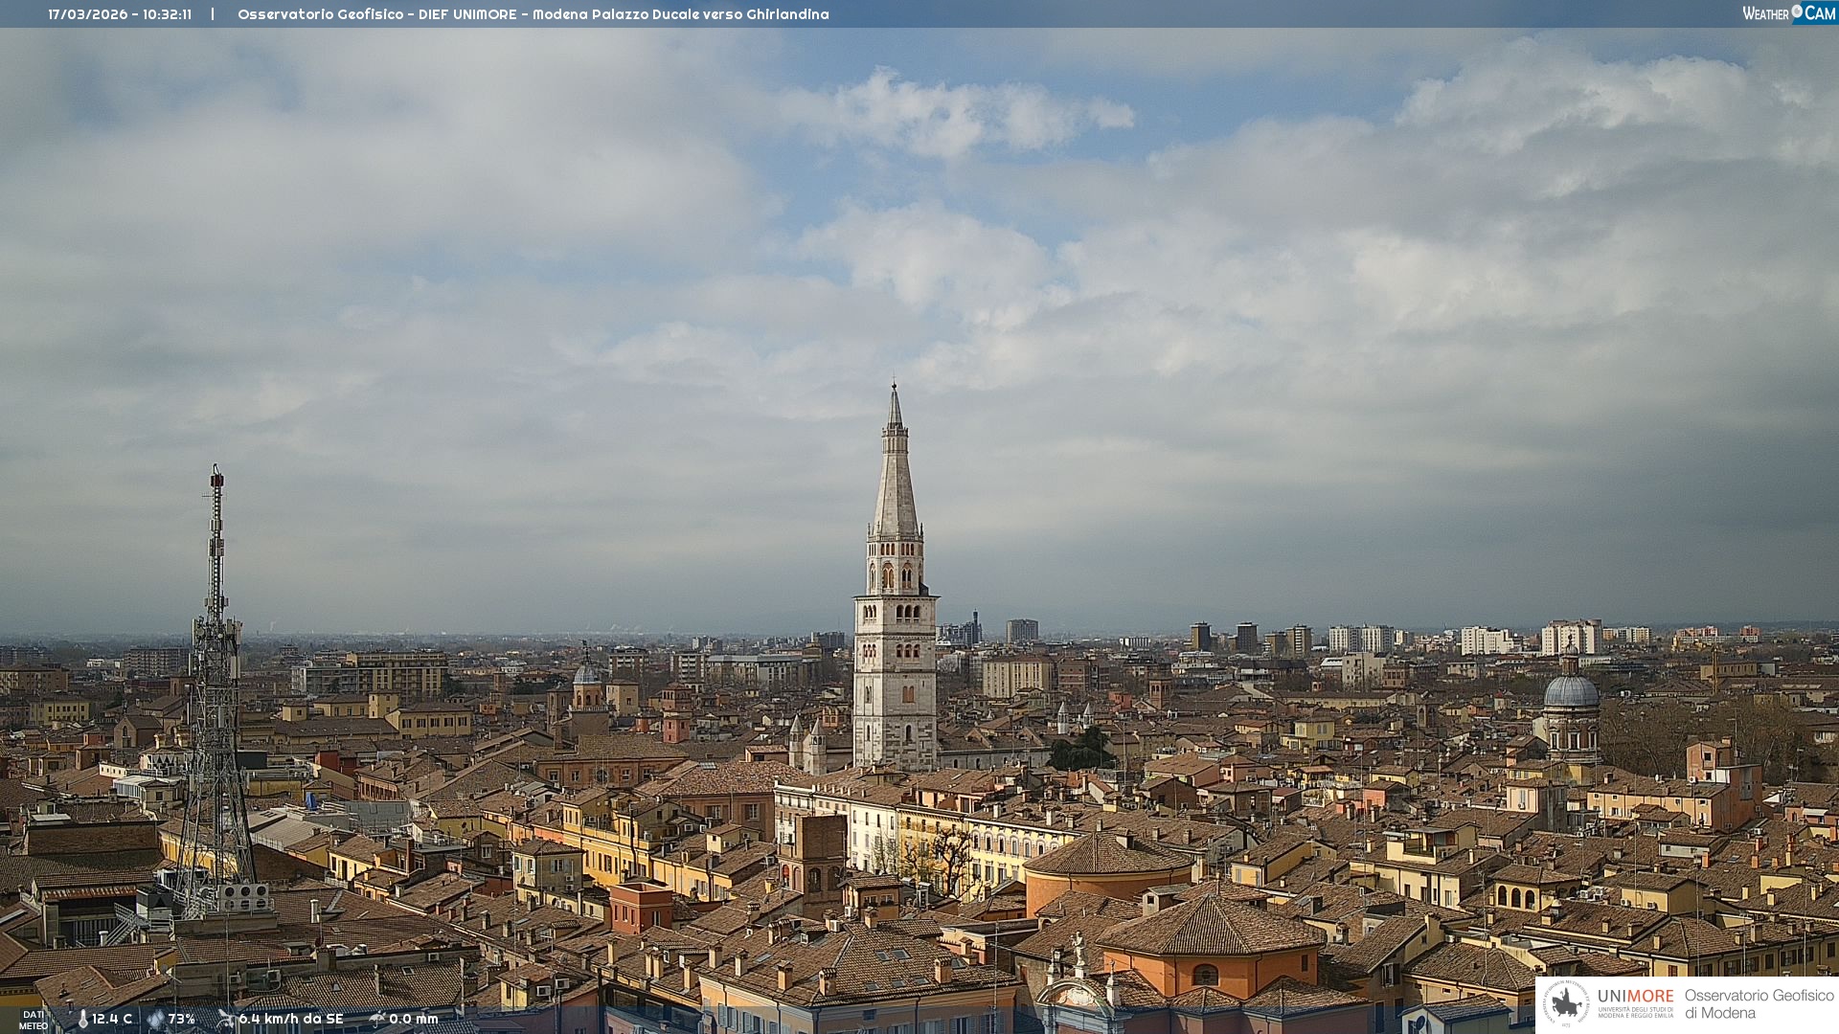Click the thermometer temperature icon

coord(82,1020)
